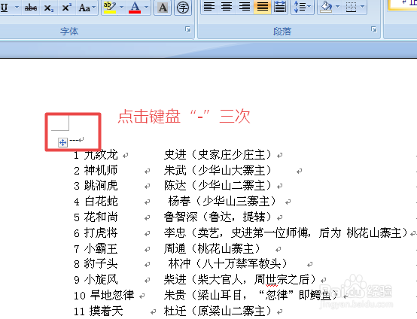Click the 段落 group label
Screen dimensions: 417x319
tap(282, 32)
